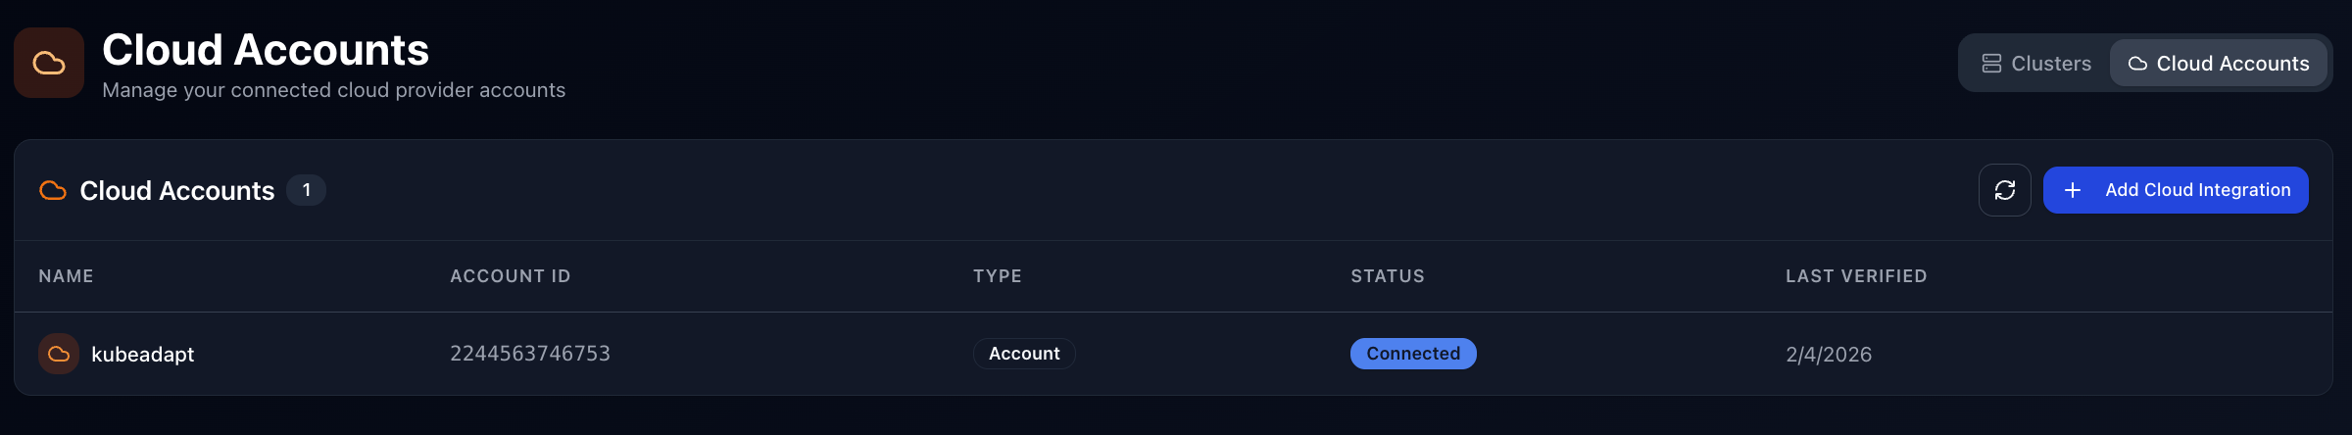Click the STATUS column header

click(x=1387, y=276)
